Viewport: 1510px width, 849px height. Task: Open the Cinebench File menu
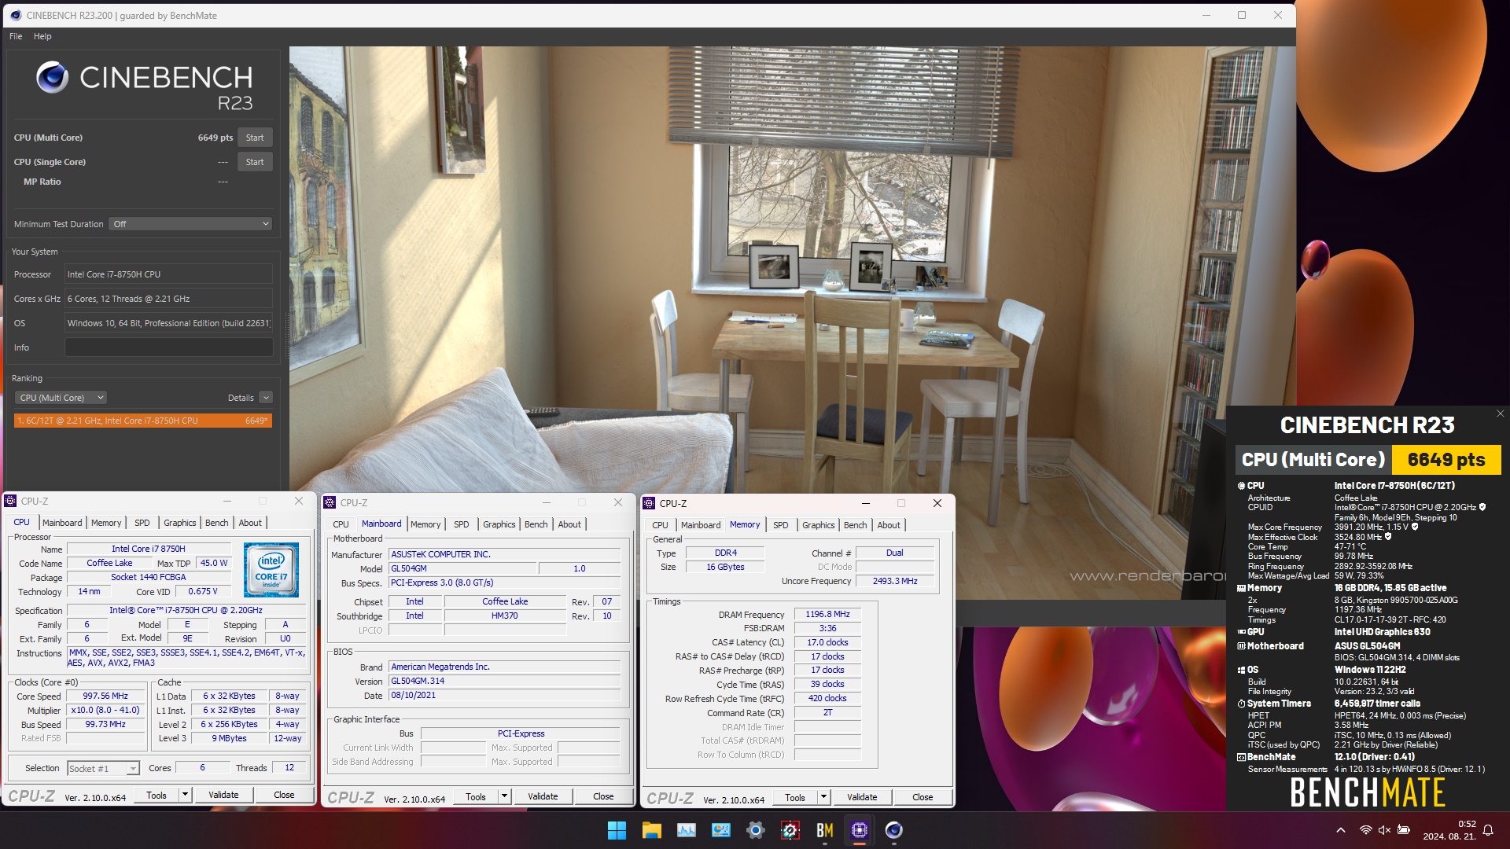(x=16, y=36)
